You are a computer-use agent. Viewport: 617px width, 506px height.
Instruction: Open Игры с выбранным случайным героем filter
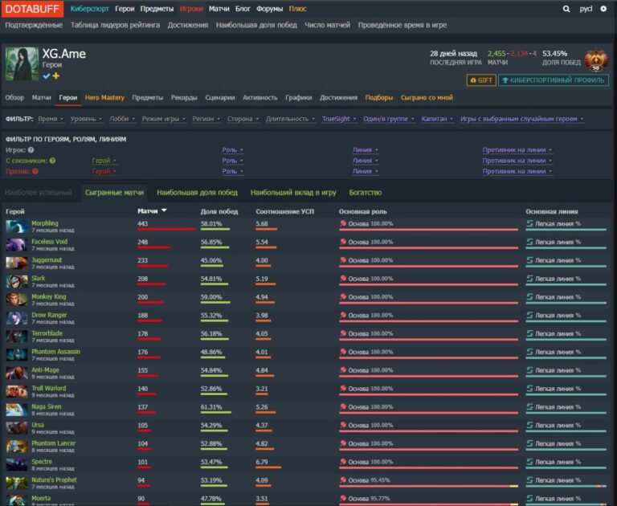point(521,119)
